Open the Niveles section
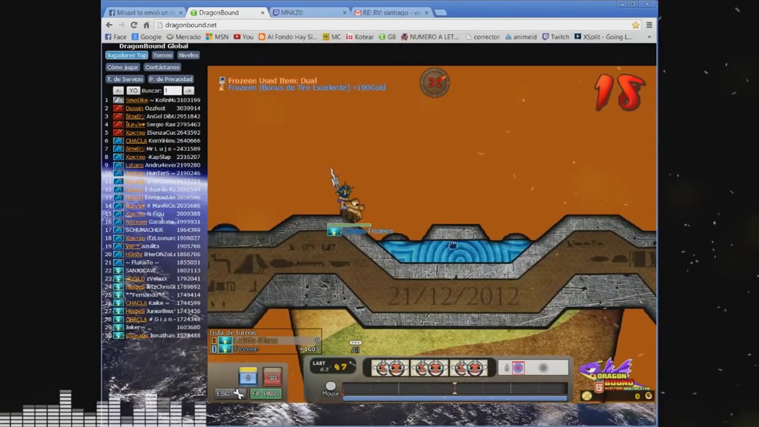The height and width of the screenshot is (427, 759). (x=188, y=55)
